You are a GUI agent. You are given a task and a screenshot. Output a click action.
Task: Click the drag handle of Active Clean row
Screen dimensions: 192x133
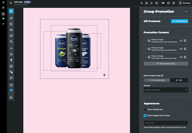coord(146,41)
